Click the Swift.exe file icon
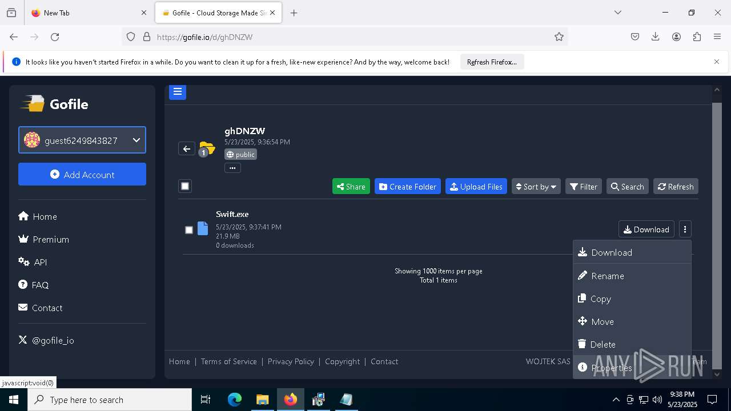731x411 pixels. (203, 229)
